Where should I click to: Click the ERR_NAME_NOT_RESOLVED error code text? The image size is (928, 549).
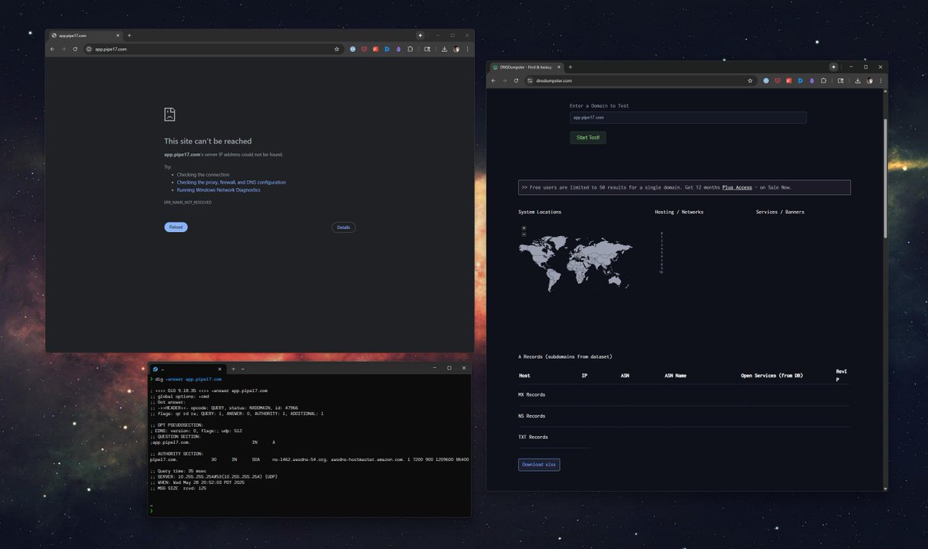(188, 202)
